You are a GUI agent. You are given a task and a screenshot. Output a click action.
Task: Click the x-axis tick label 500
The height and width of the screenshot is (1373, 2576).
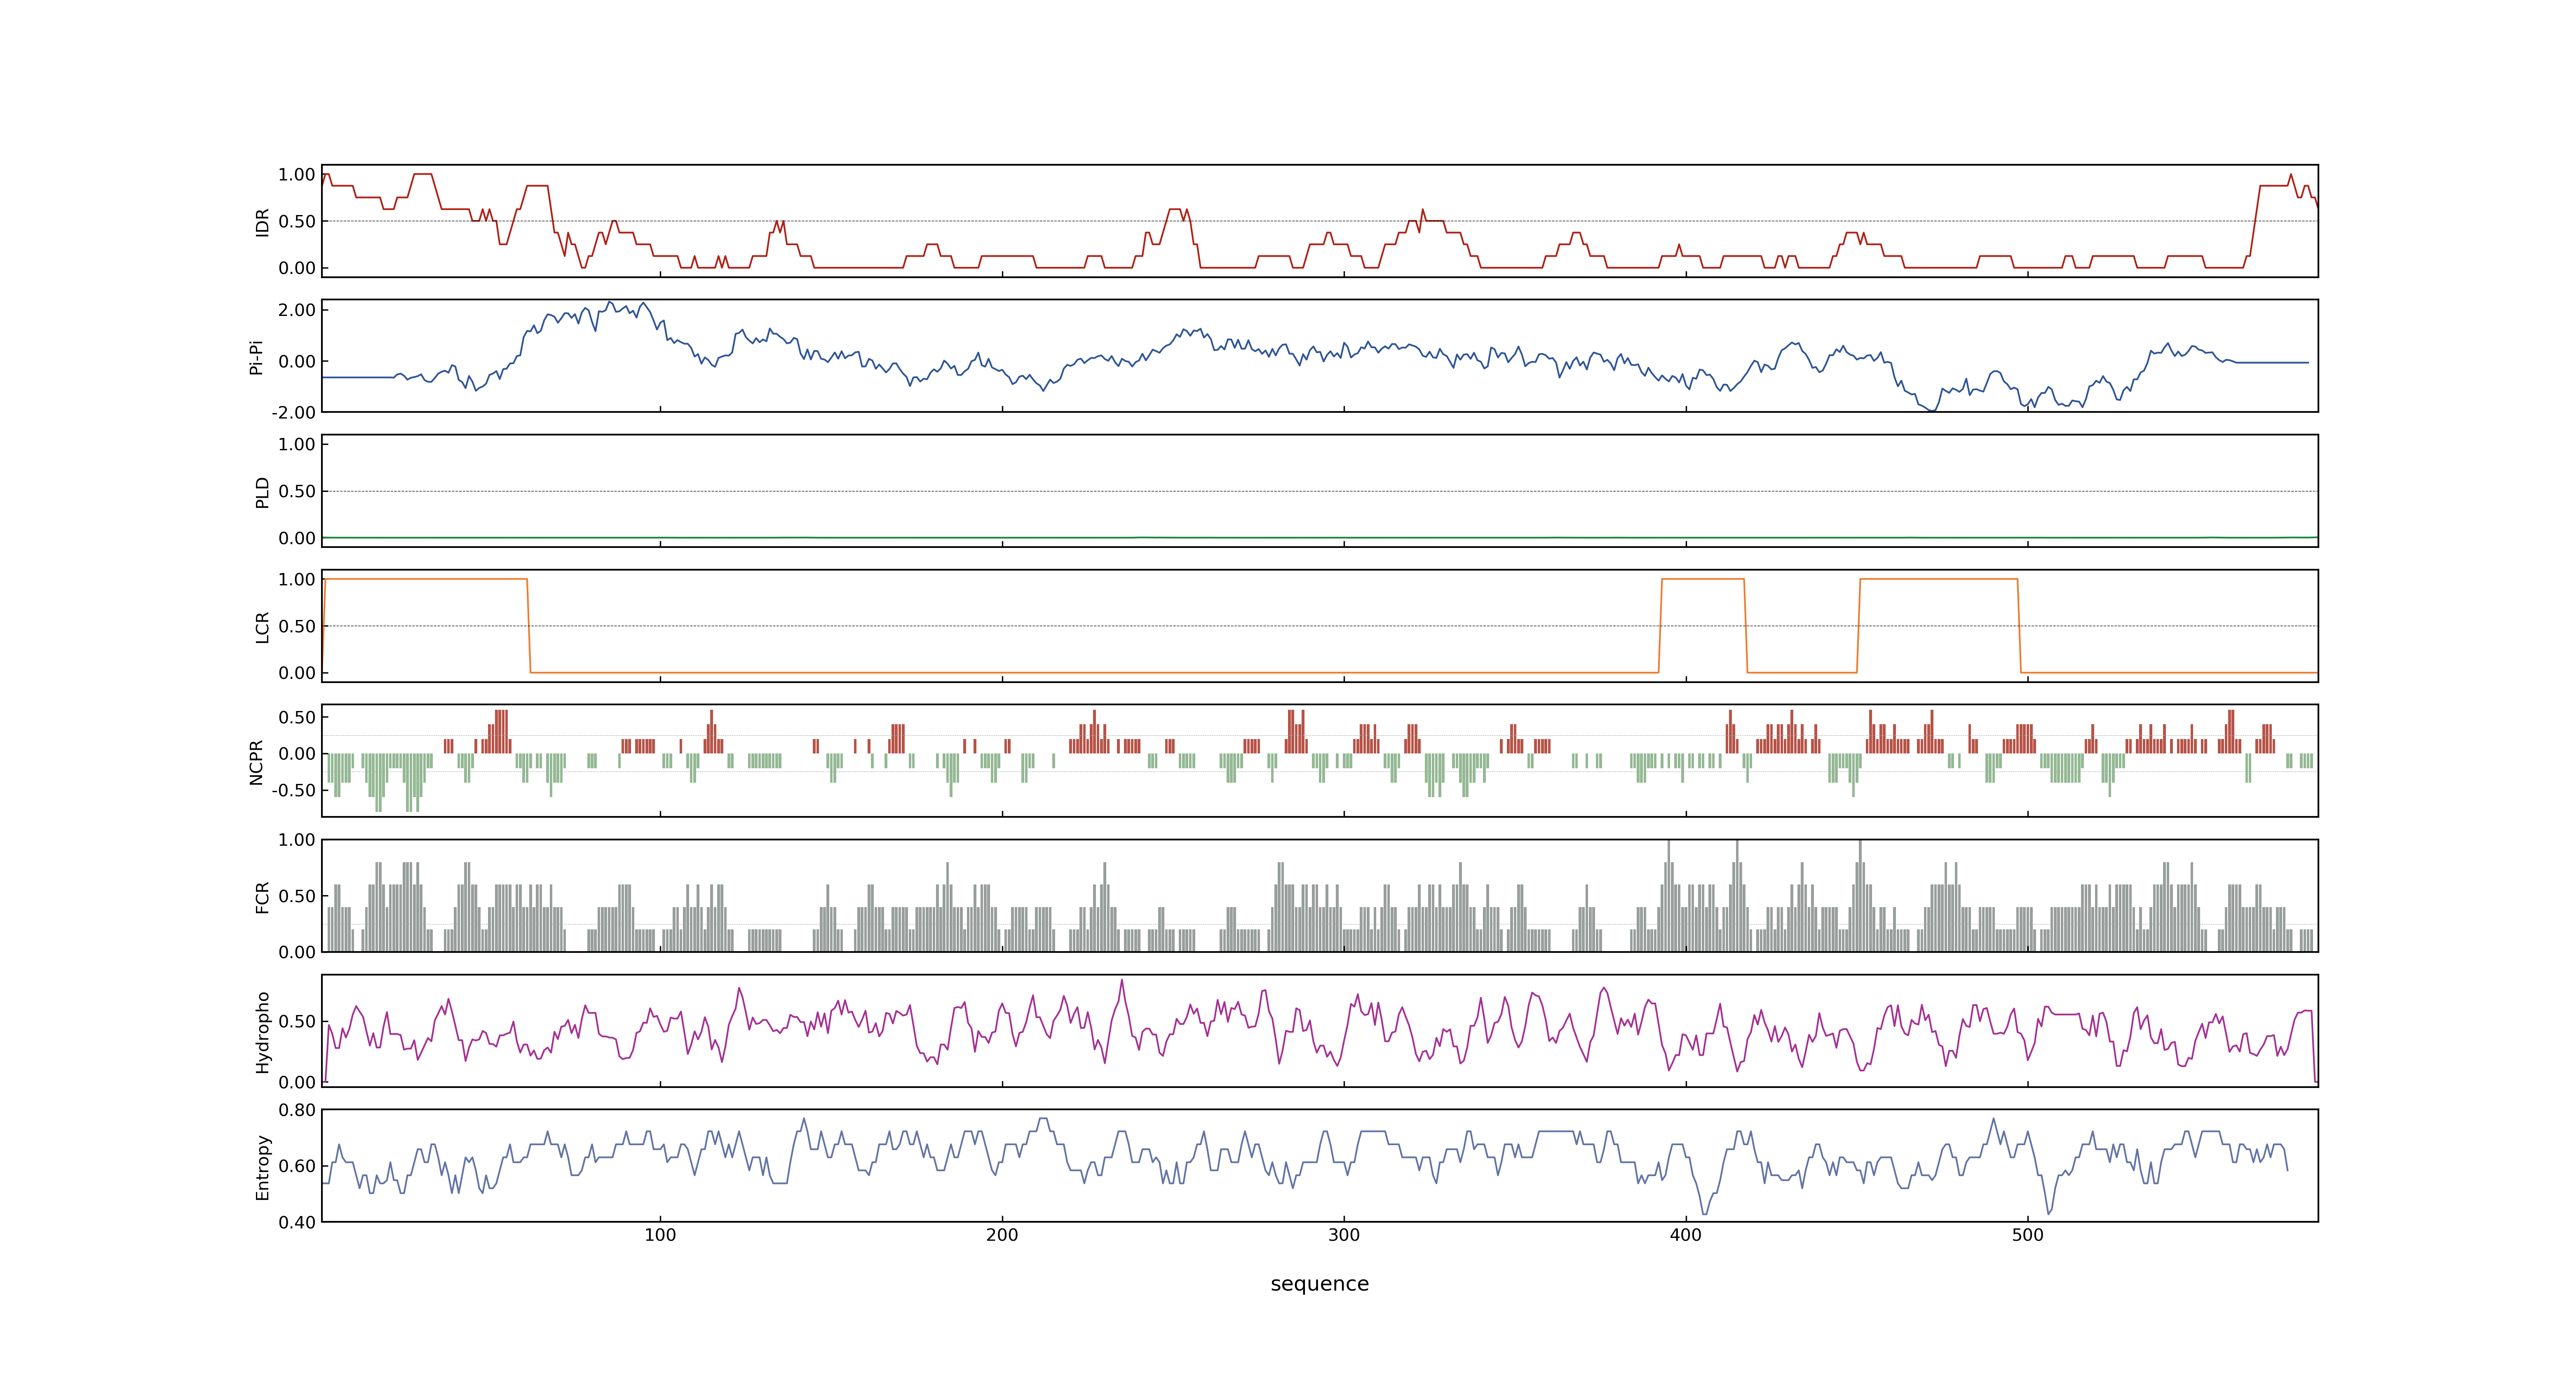pos(2028,1235)
